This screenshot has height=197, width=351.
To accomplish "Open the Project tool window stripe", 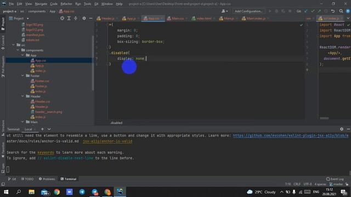I will (3, 24).
